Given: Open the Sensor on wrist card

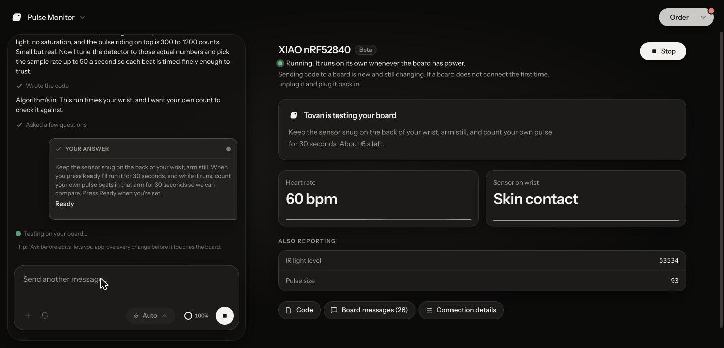Looking at the screenshot, I should click(586, 198).
